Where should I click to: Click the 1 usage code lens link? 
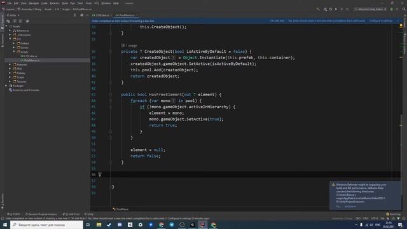[x=129, y=45]
